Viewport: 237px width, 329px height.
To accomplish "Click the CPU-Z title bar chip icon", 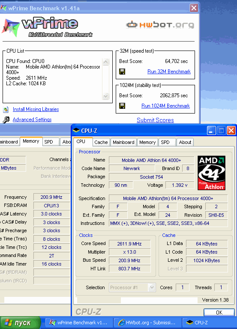I will (76, 131).
